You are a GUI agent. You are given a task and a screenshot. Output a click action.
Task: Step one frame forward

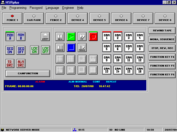click(x=82, y=48)
